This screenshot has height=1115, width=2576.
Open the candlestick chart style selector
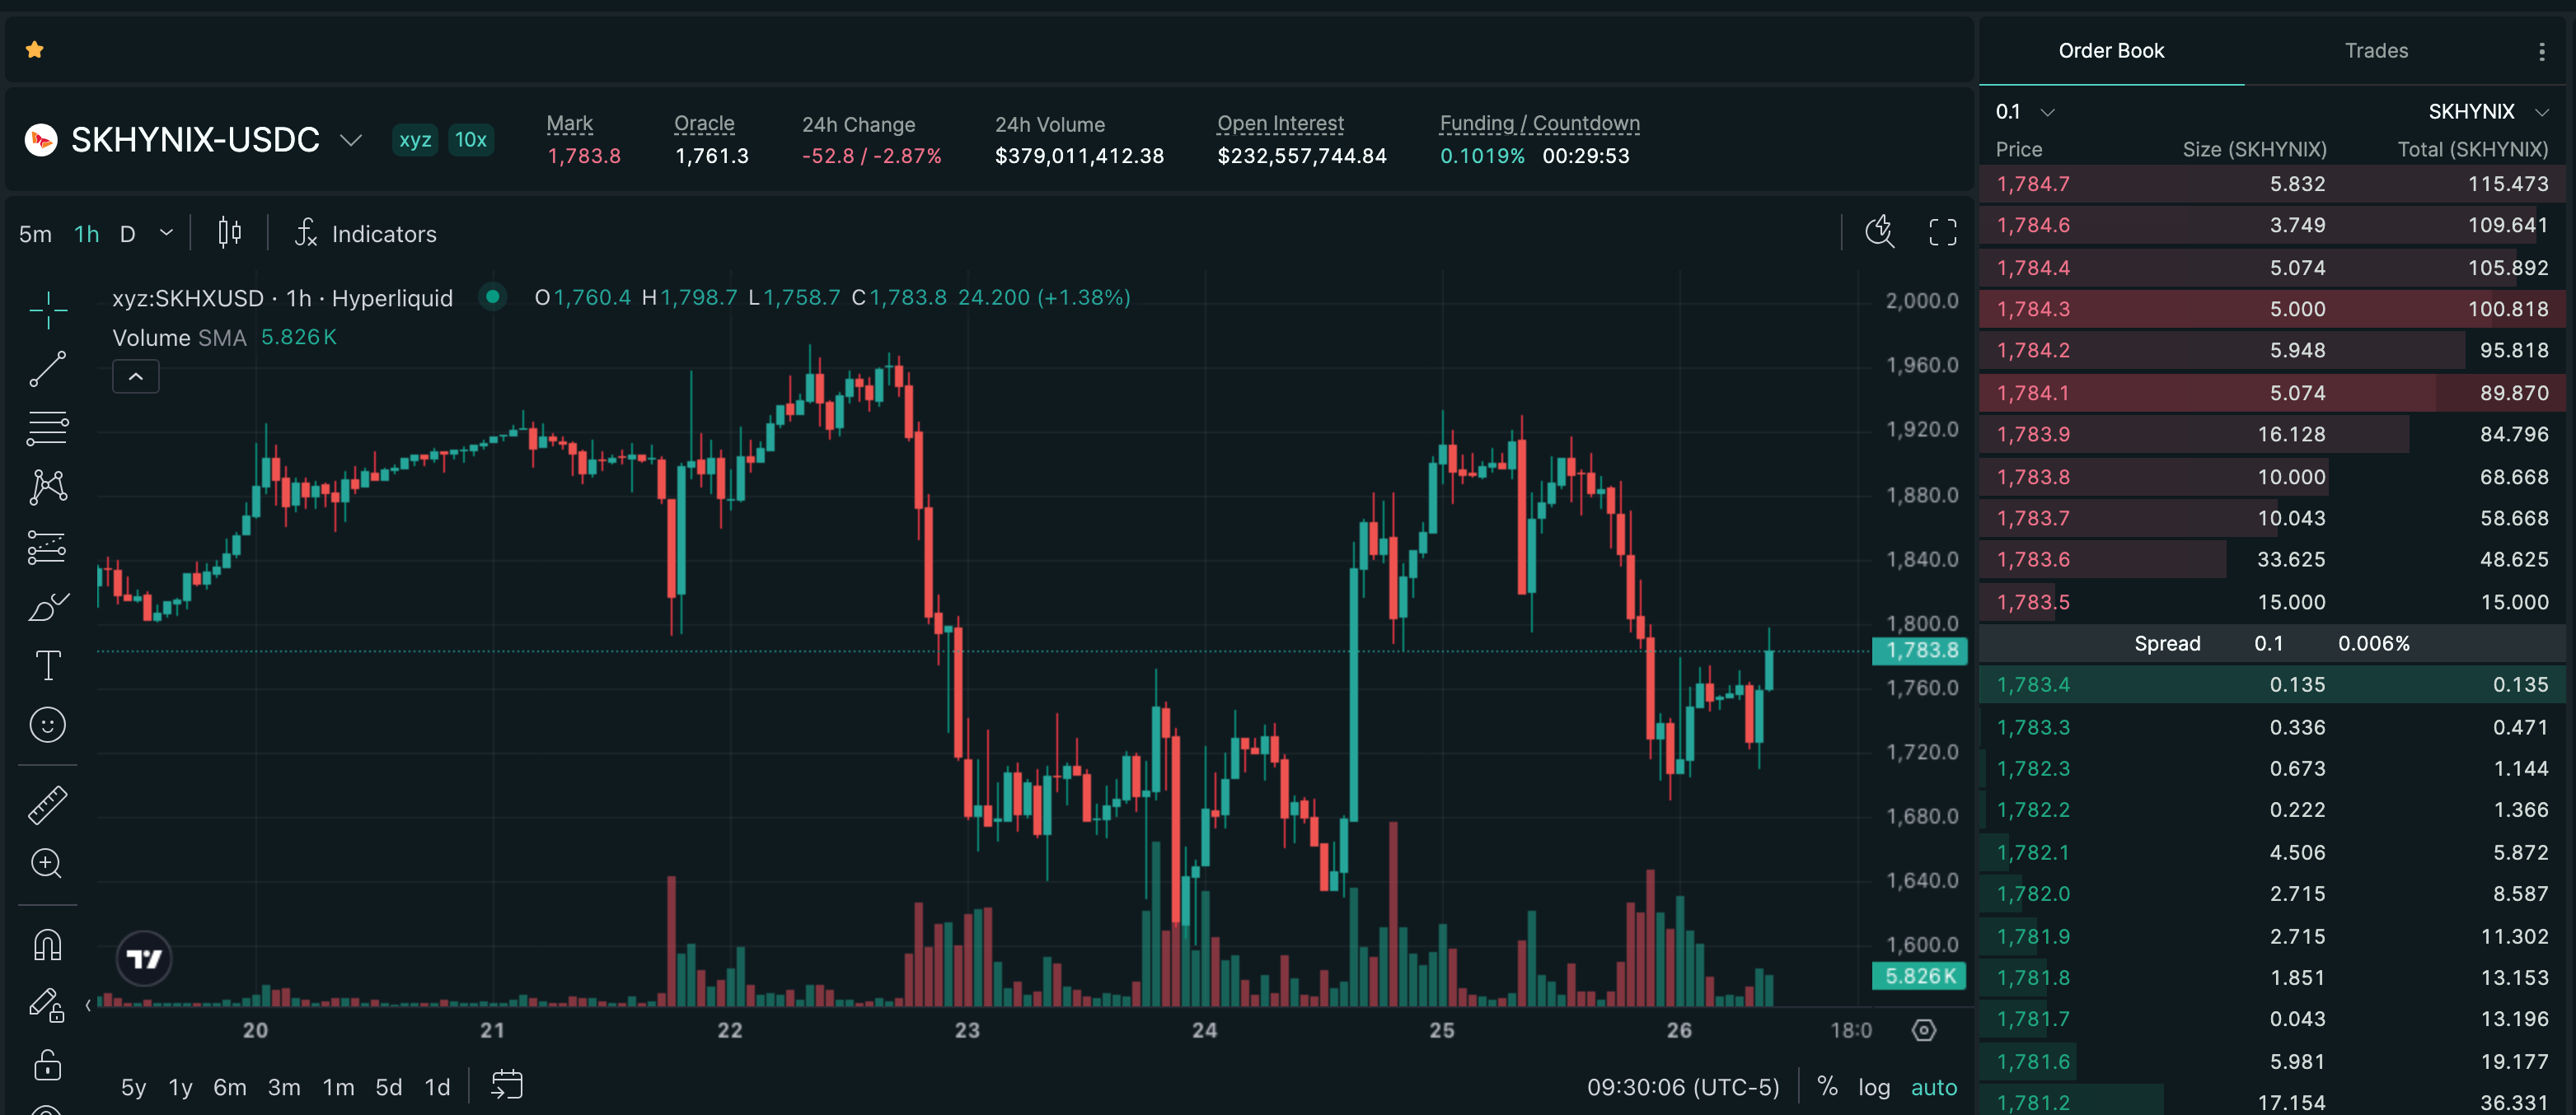230,233
